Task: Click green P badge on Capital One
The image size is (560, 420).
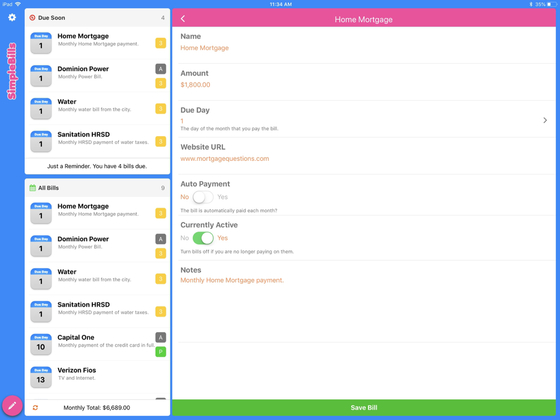Action: tap(161, 352)
